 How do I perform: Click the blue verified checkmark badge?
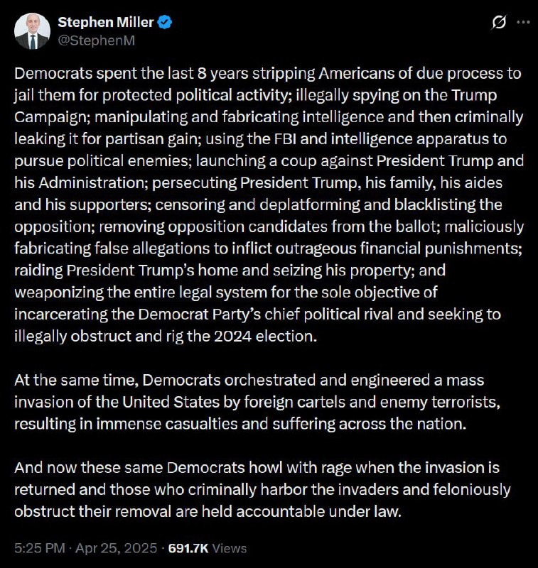tap(165, 23)
